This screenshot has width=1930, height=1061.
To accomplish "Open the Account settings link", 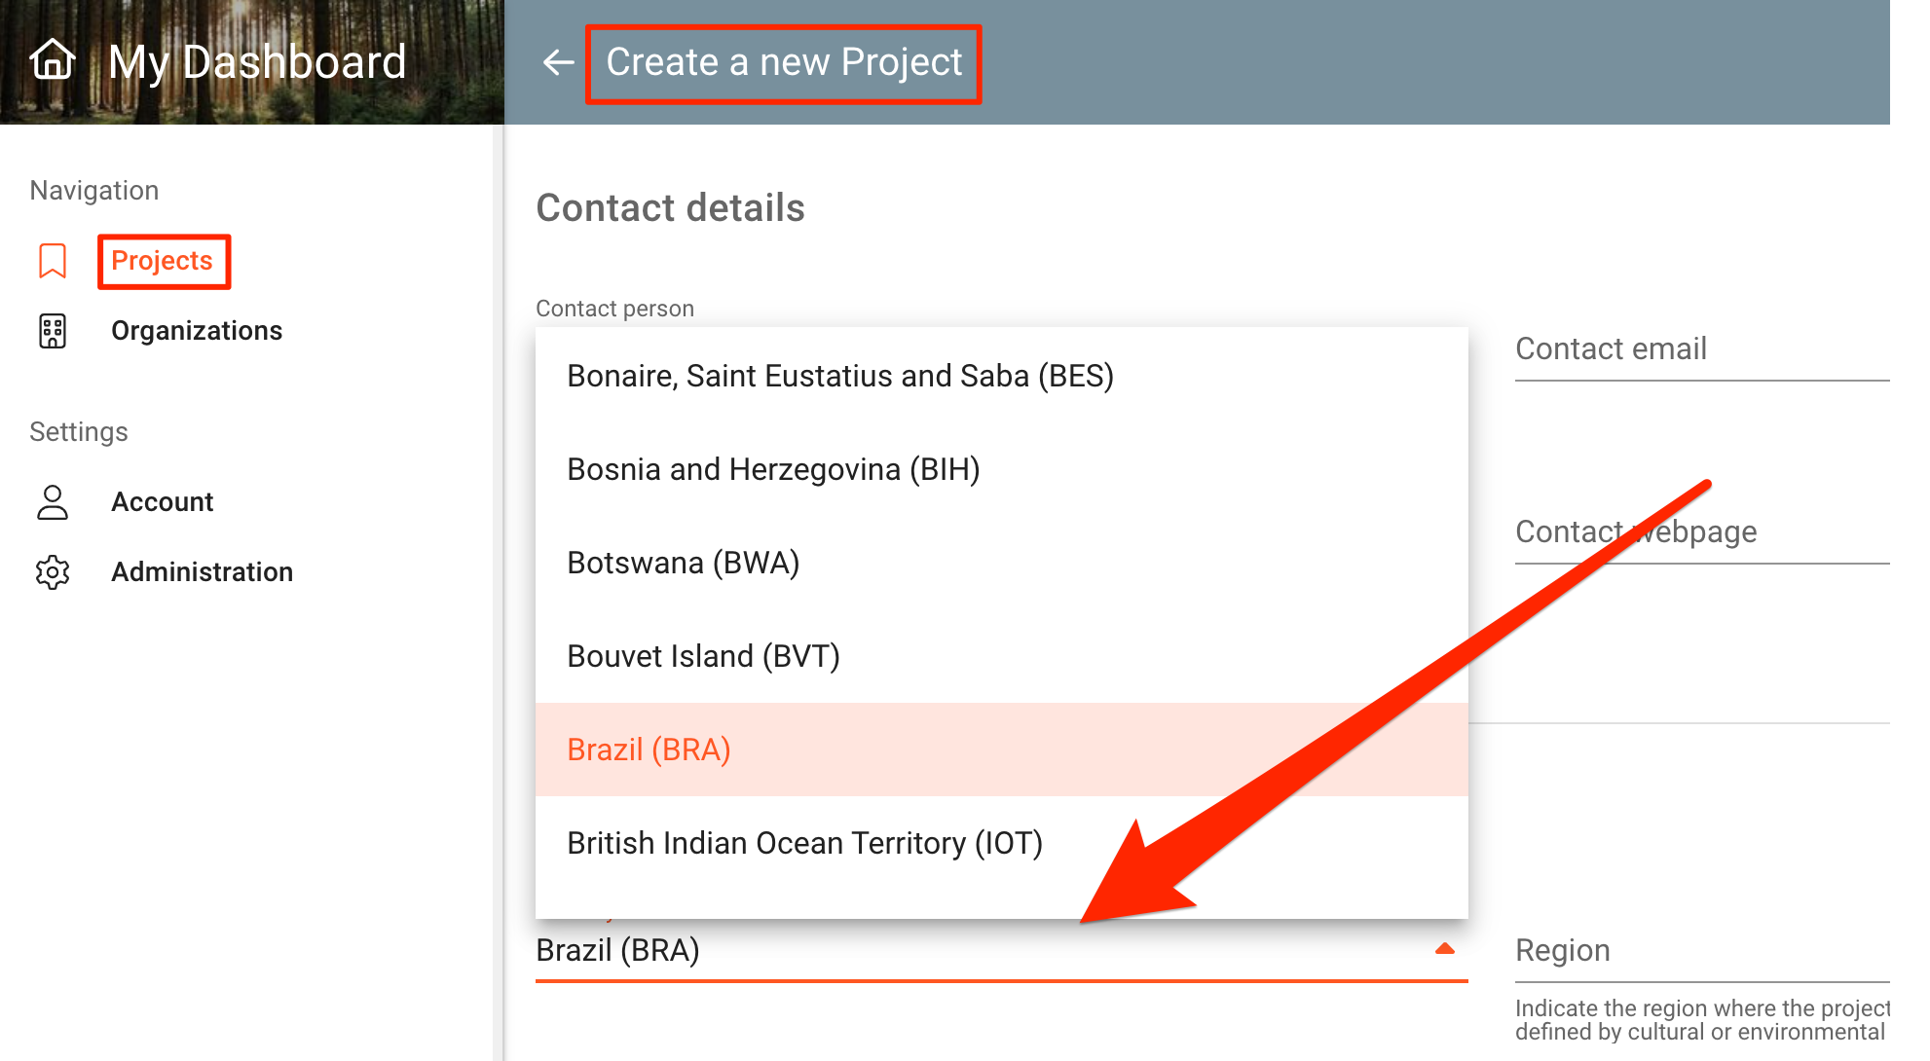I will pyautogui.click(x=162, y=502).
